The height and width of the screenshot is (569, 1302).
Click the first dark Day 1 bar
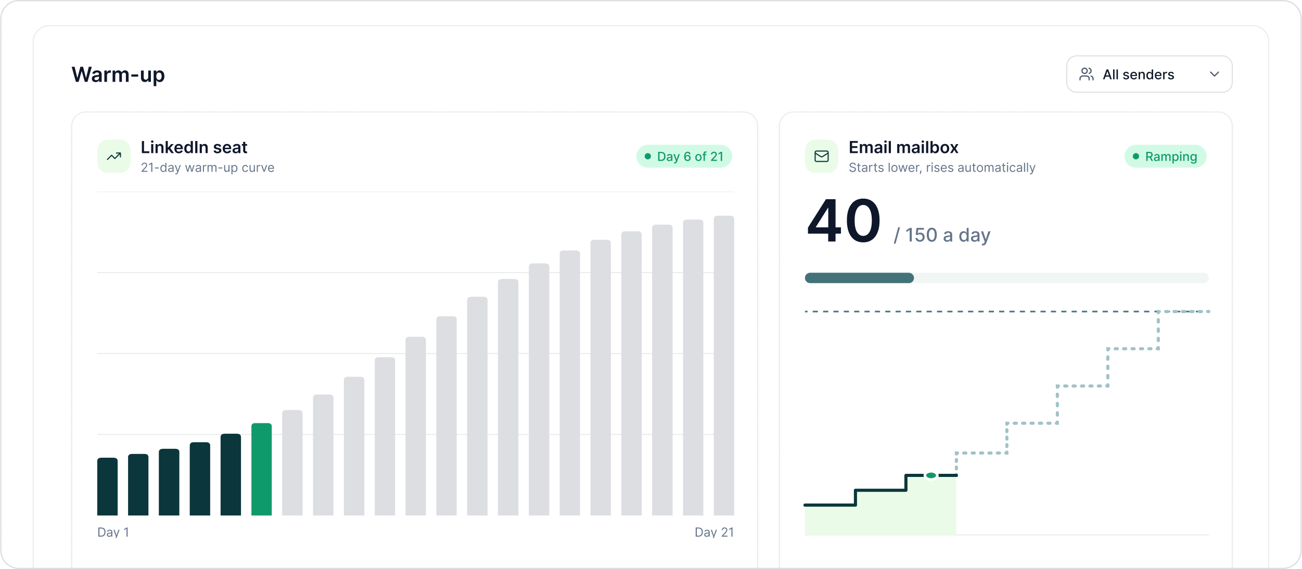[x=107, y=486]
